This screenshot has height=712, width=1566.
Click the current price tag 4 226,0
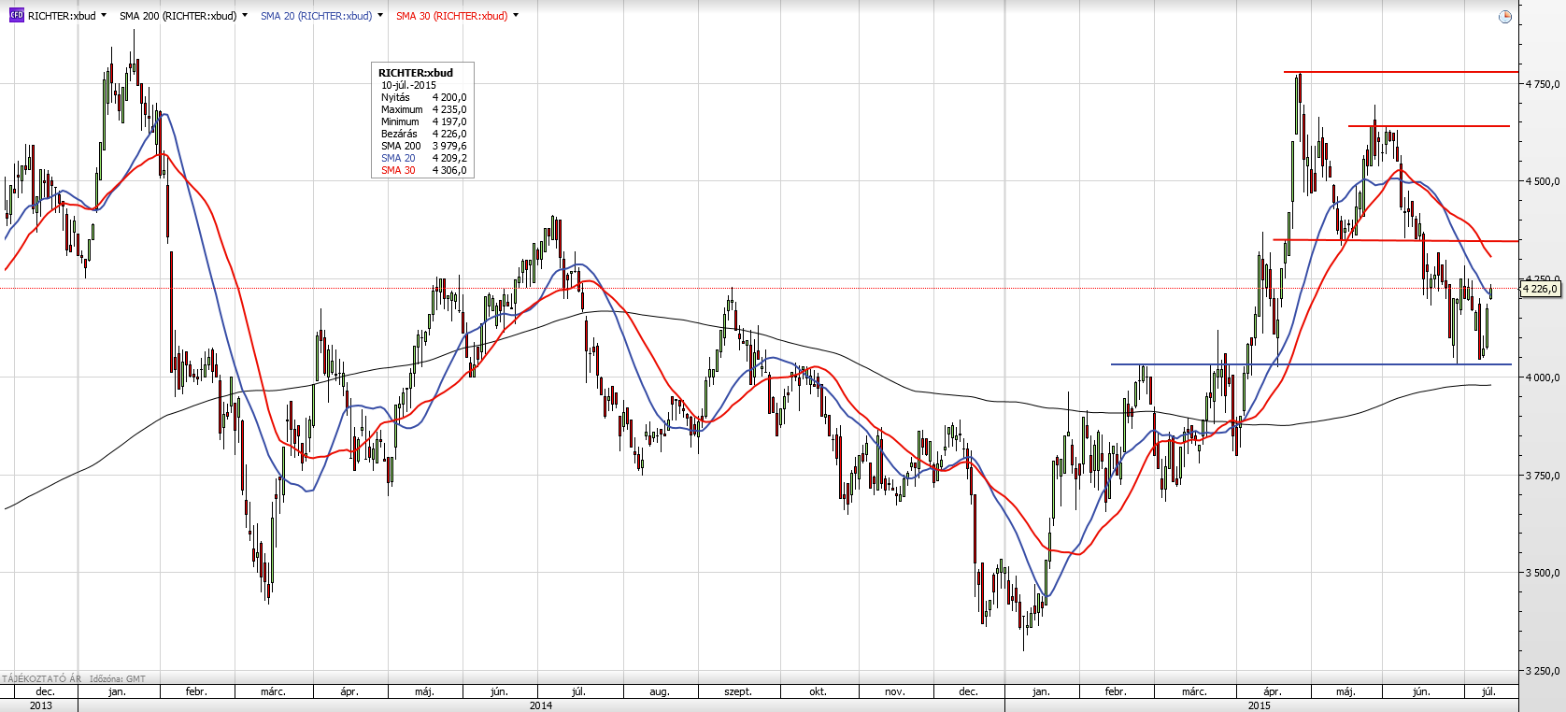point(1541,289)
